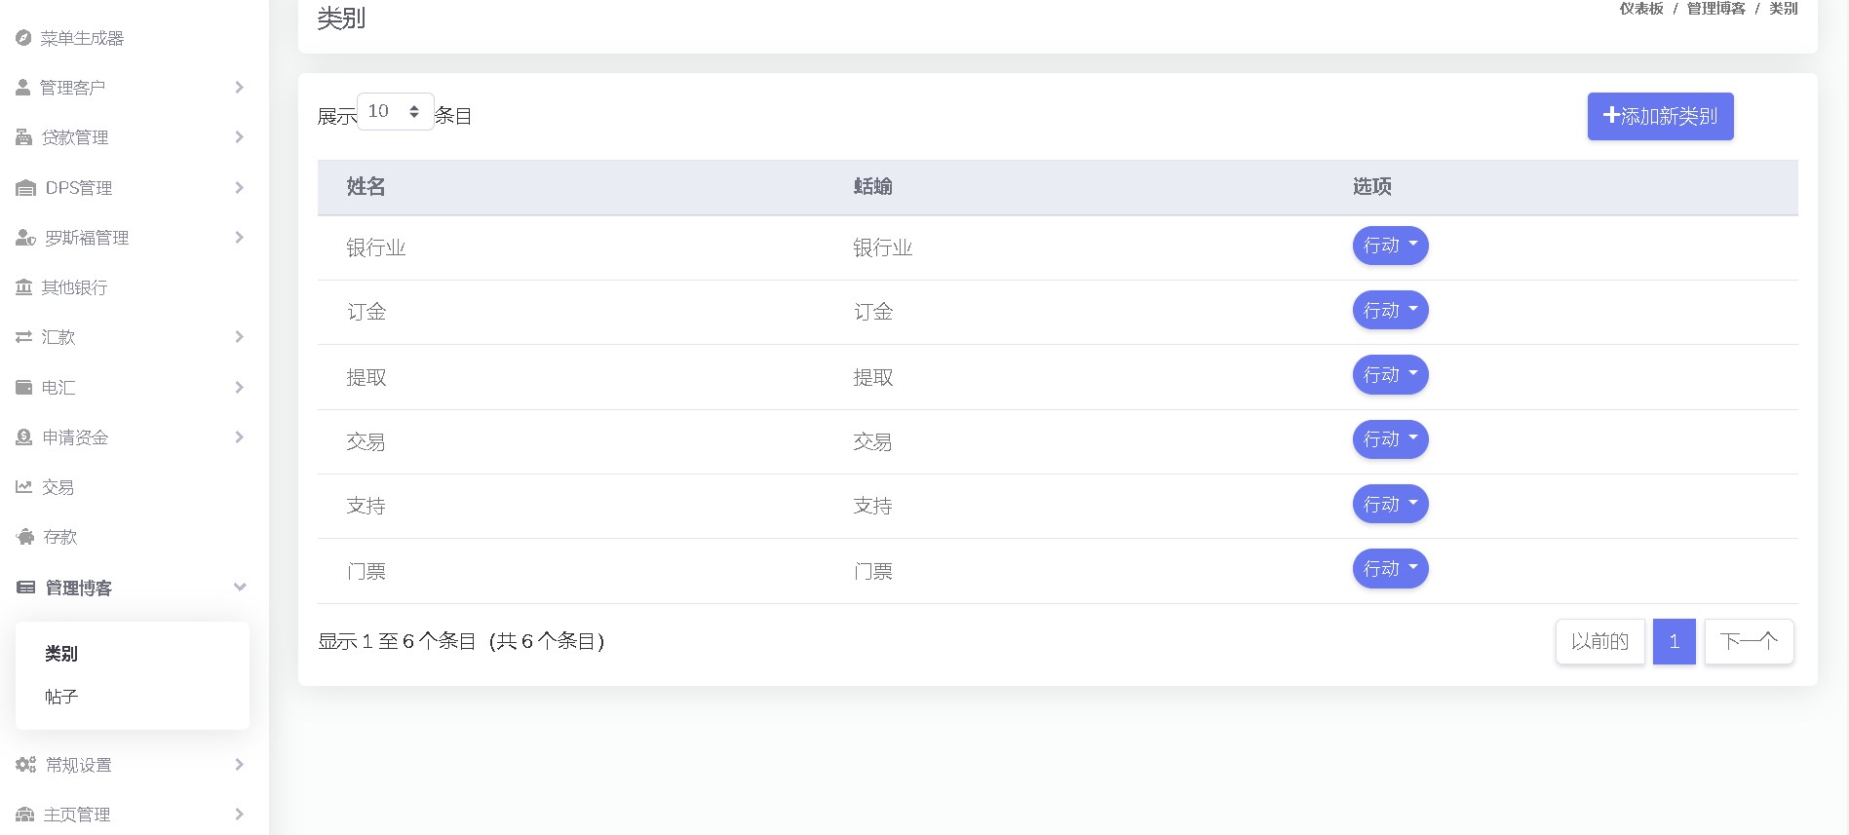Click the 交易 chart line icon

pyautogui.click(x=24, y=487)
